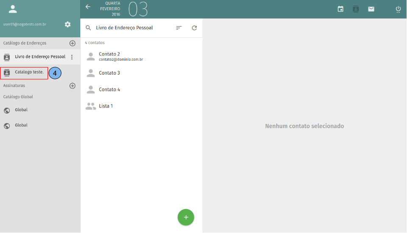Open settings gear next to user email
This screenshot has width=407, height=233.
(x=67, y=24)
